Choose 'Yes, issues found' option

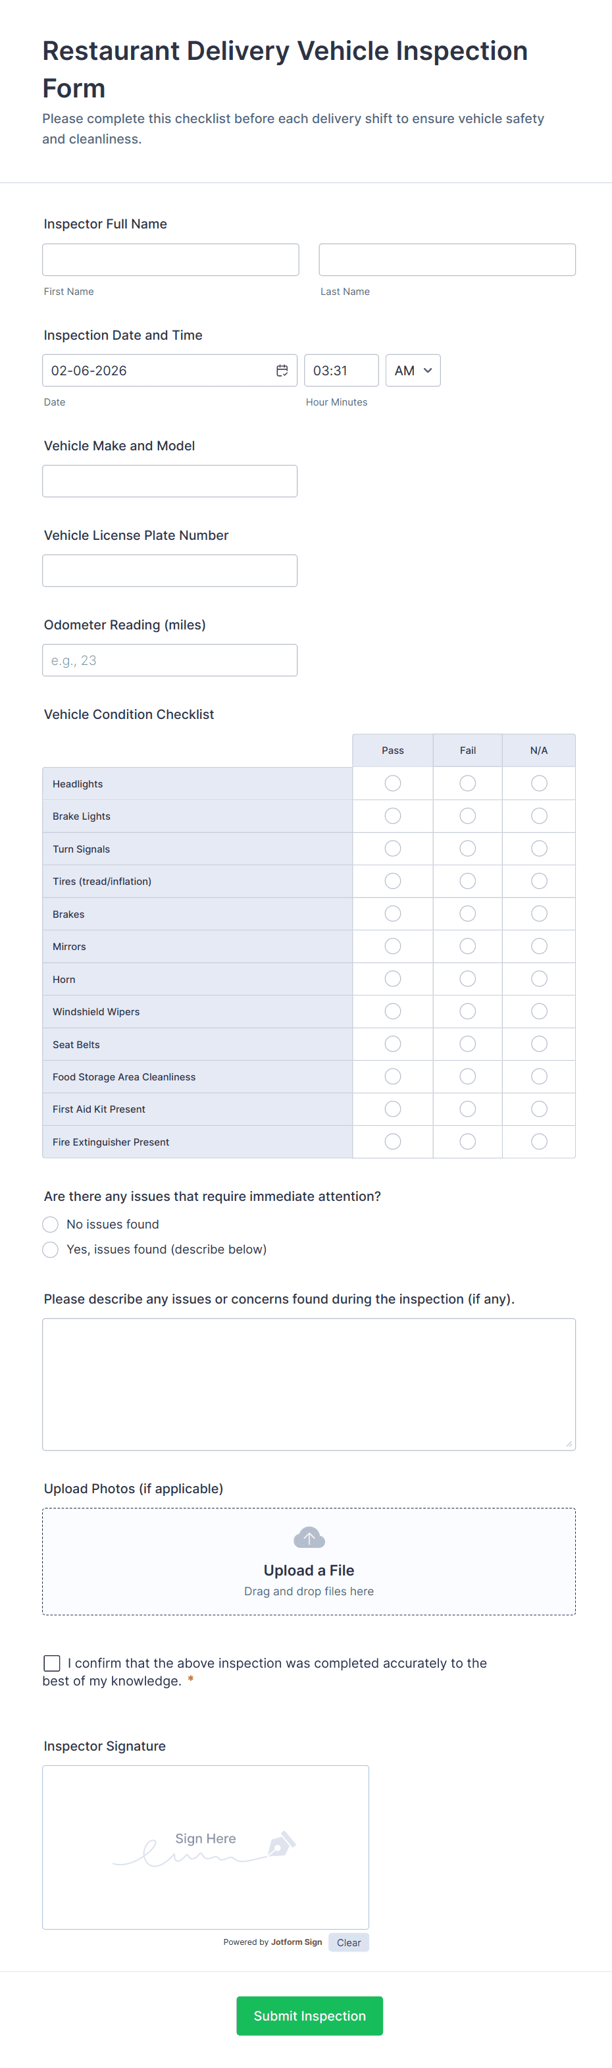pos(51,1250)
